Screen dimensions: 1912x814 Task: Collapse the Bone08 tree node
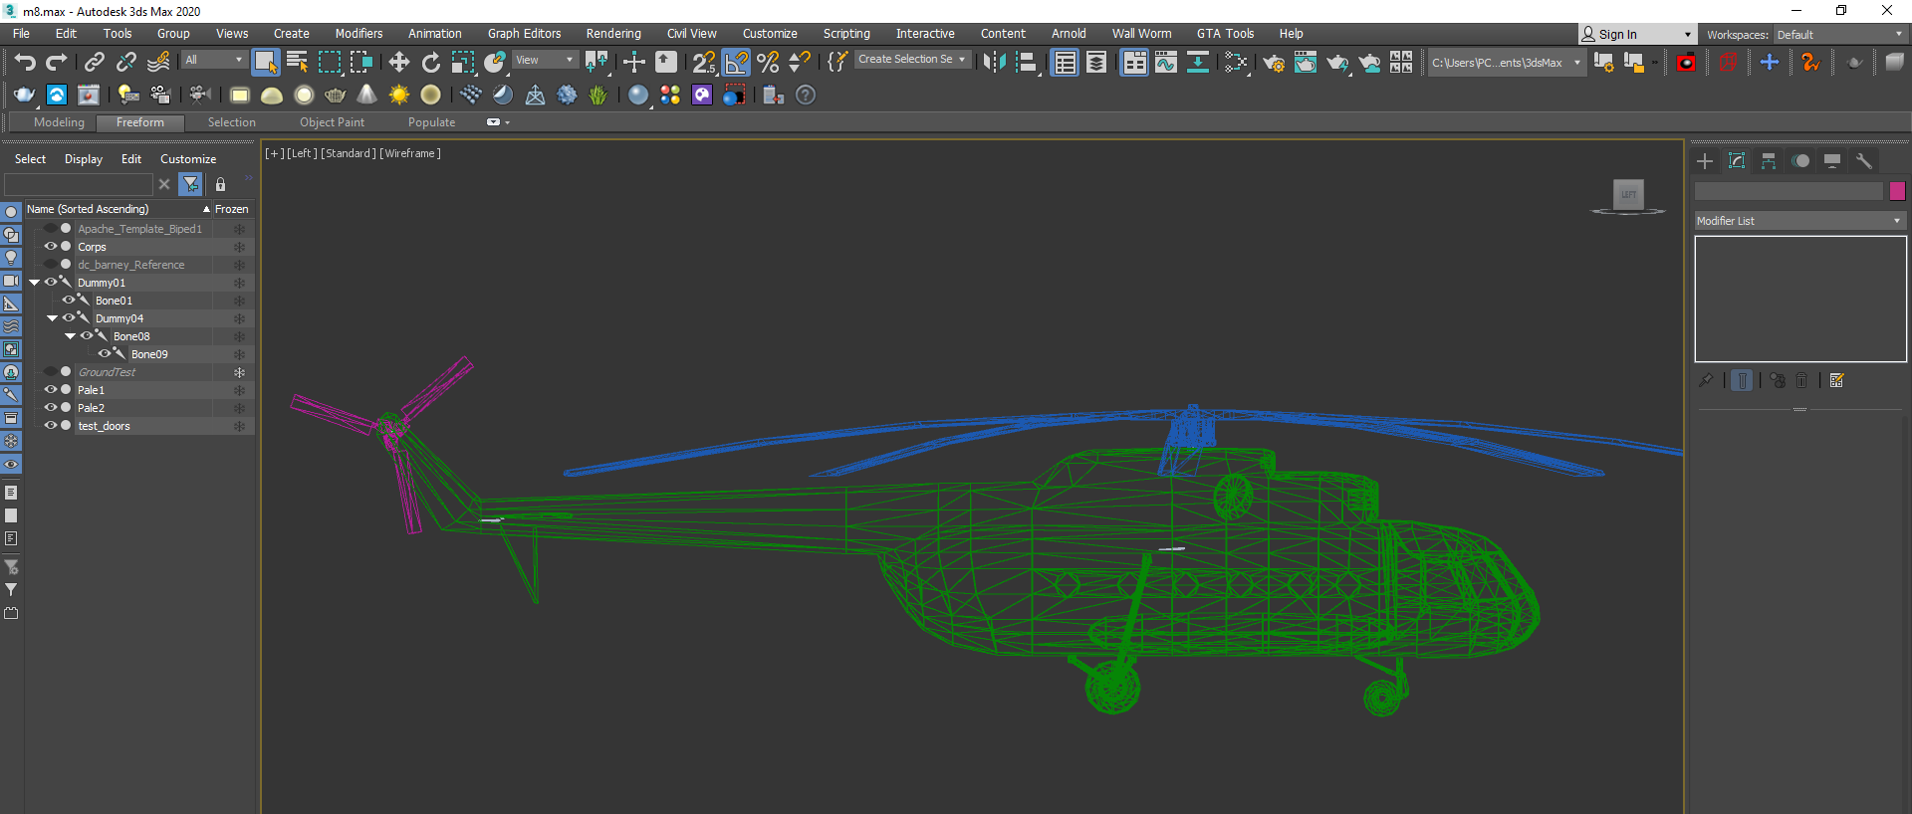(71, 336)
